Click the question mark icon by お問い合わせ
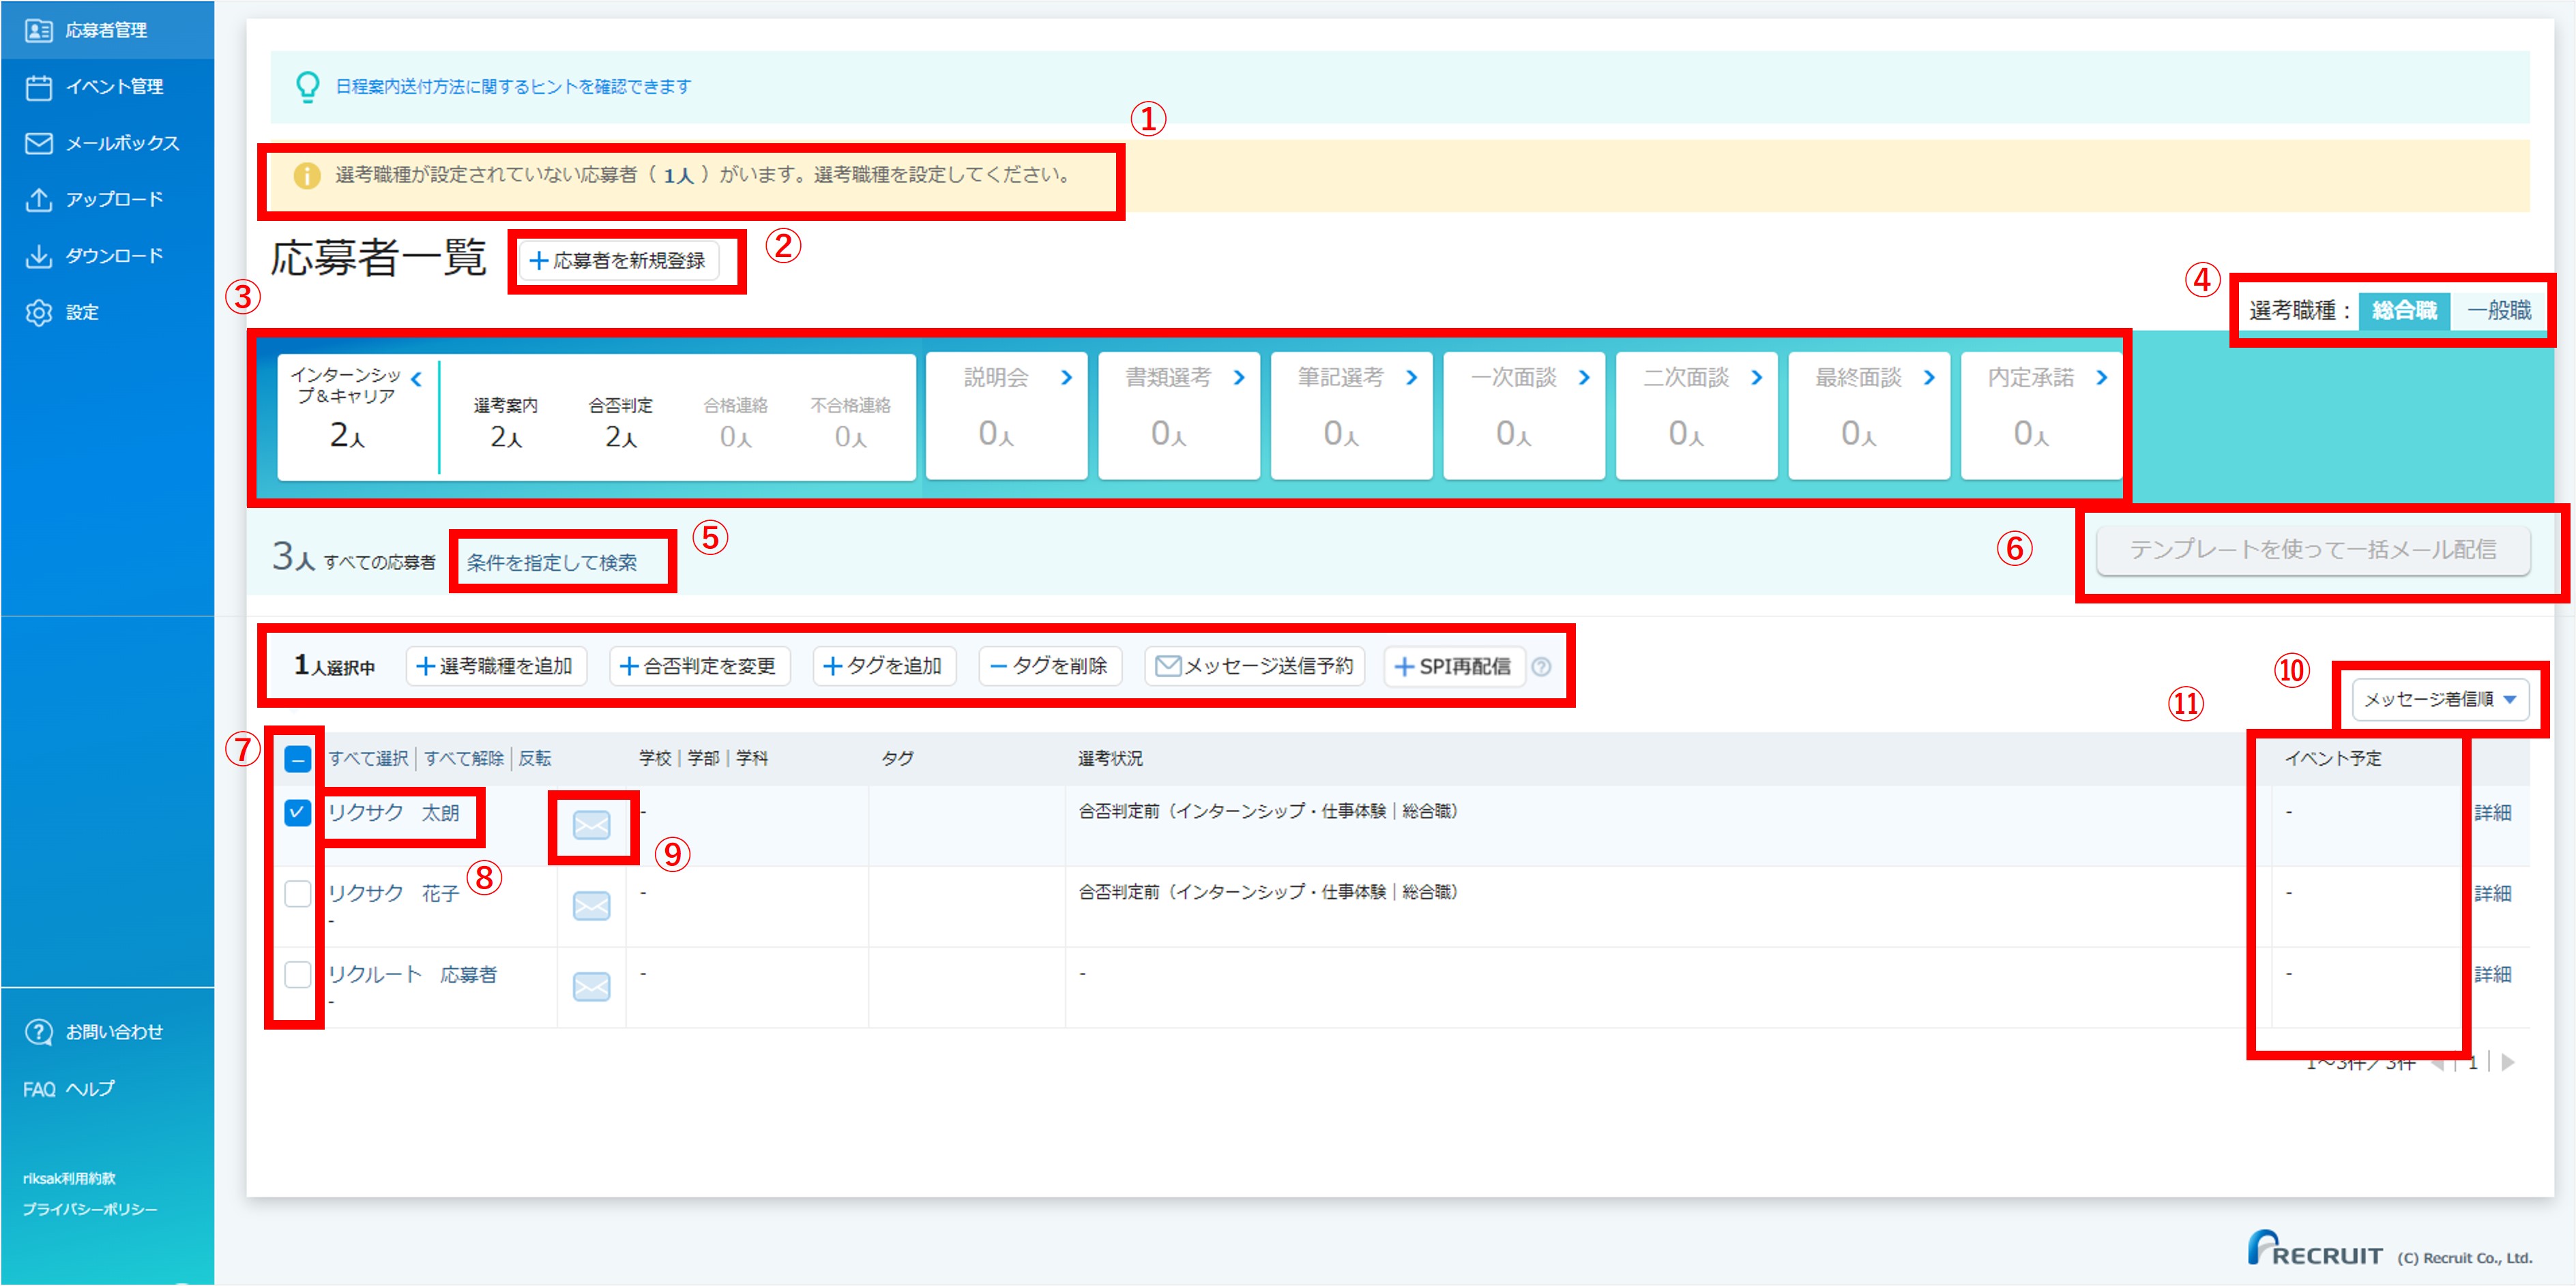The height and width of the screenshot is (1286, 2576). (39, 1032)
